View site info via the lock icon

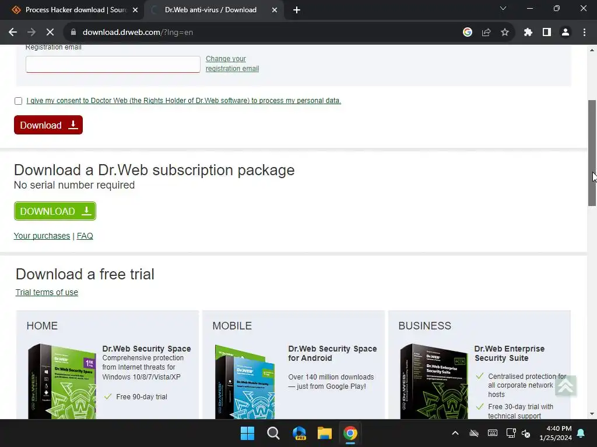73,33
